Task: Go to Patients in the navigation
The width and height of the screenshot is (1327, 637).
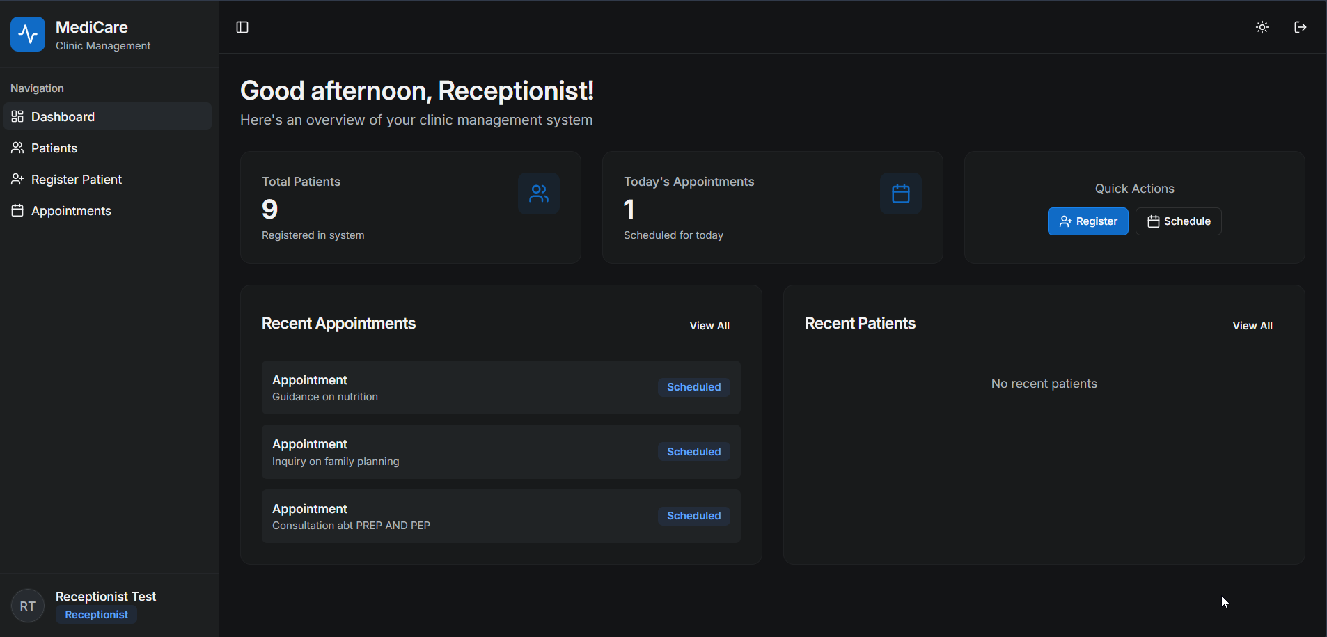Action: [54, 148]
